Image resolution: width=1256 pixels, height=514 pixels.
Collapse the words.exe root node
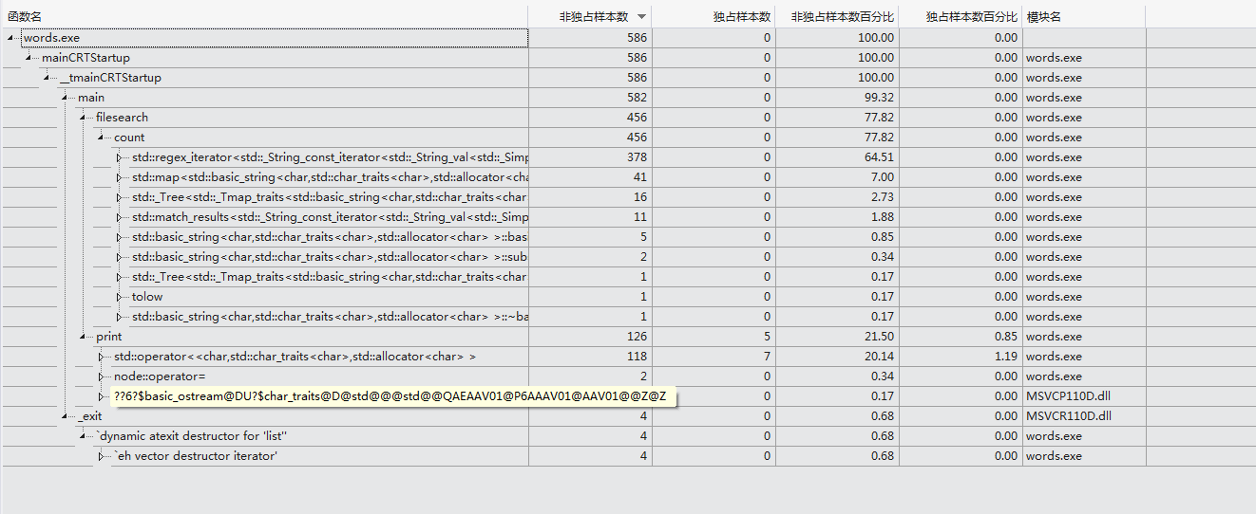point(10,38)
